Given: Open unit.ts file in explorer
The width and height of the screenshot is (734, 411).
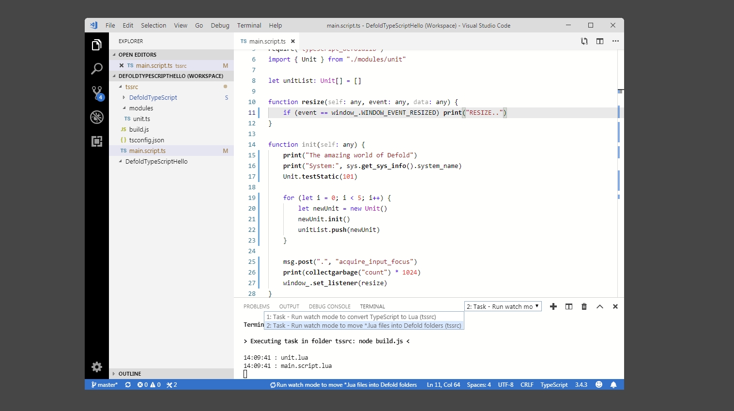Looking at the screenshot, I should click(141, 119).
